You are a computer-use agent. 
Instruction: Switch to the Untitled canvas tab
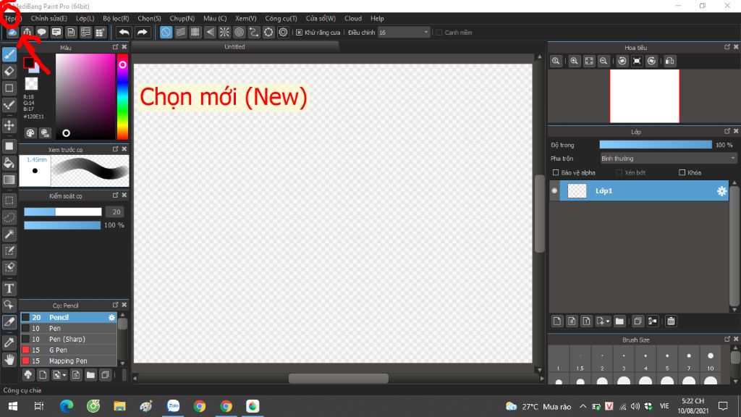235,47
